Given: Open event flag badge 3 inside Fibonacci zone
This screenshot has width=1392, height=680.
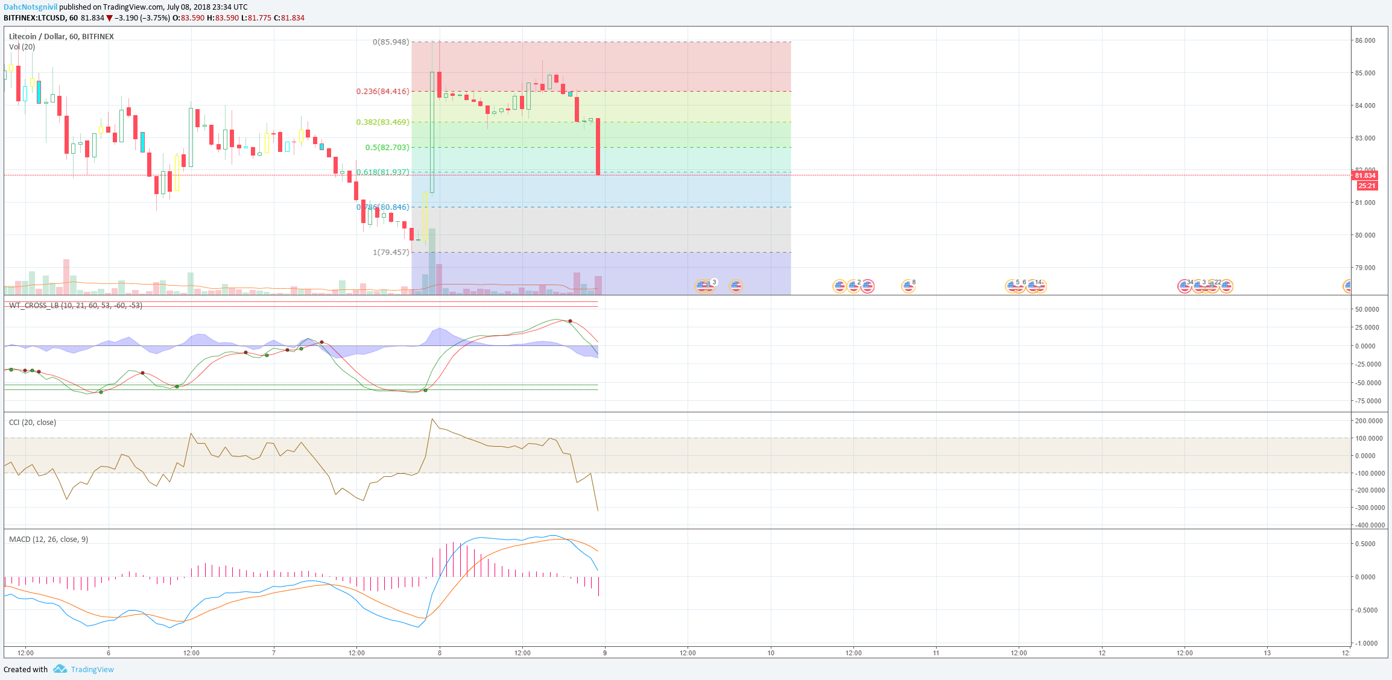Looking at the screenshot, I should 709,286.
